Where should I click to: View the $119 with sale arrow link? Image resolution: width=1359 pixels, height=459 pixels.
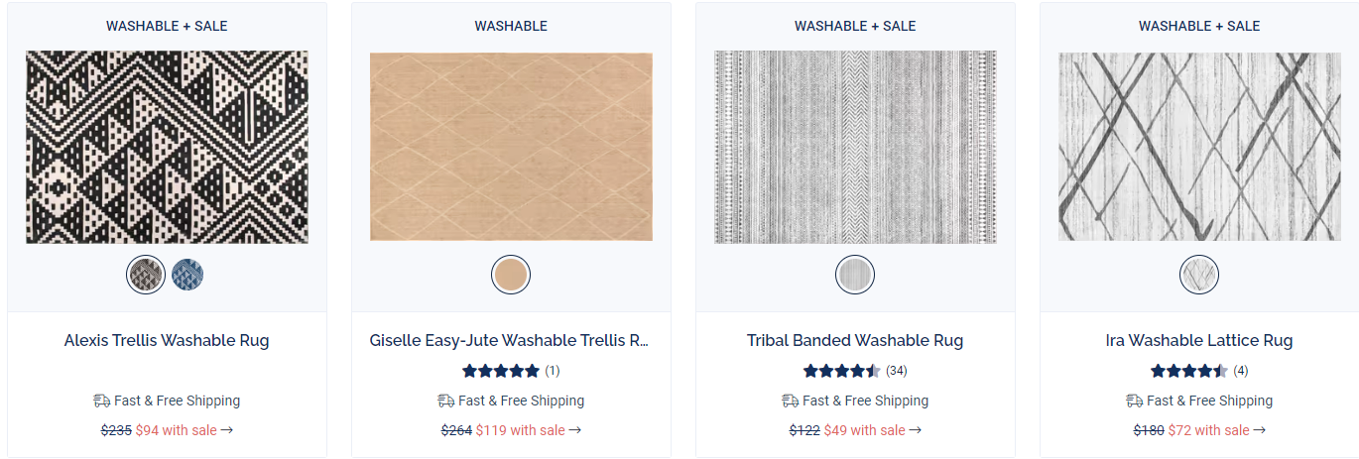pyautogui.click(x=529, y=430)
